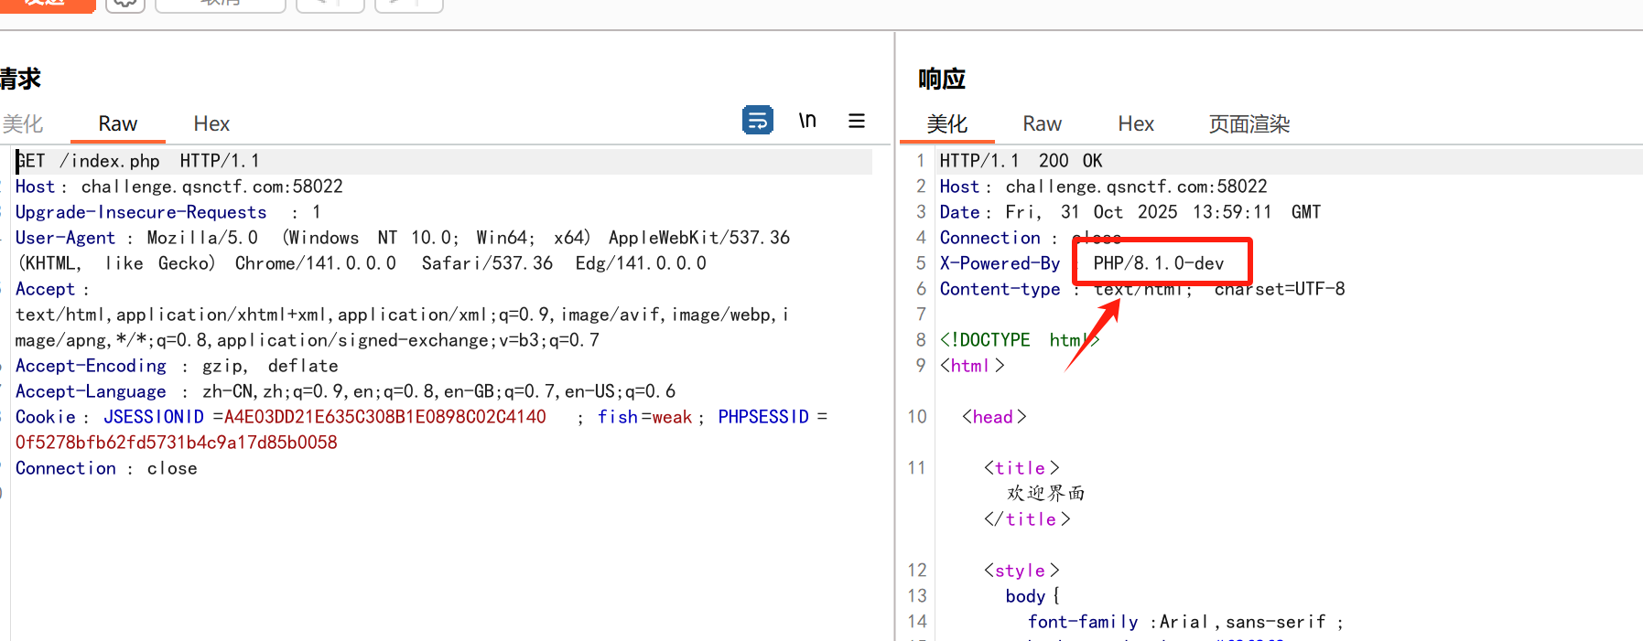Click date value Fri, 31 Oct 2025
The width and height of the screenshot is (1643, 641).
pyautogui.click(x=1092, y=212)
